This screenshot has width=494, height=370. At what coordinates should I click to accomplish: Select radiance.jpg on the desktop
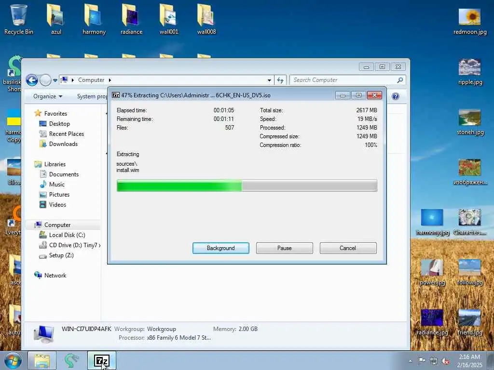[x=432, y=322]
